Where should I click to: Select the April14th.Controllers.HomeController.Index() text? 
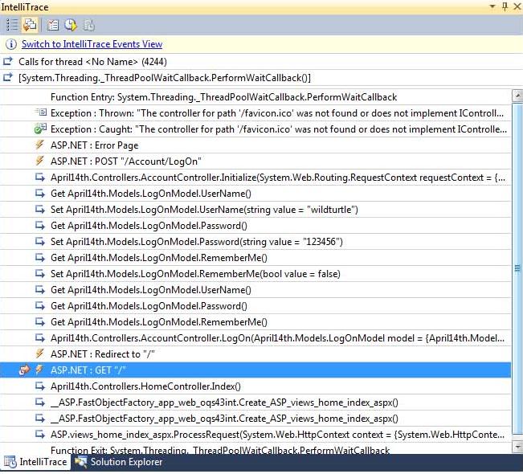tap(145, 386)
